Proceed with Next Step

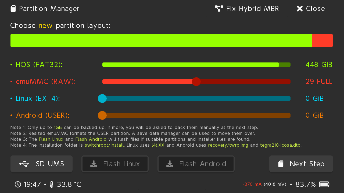[301, 164]
